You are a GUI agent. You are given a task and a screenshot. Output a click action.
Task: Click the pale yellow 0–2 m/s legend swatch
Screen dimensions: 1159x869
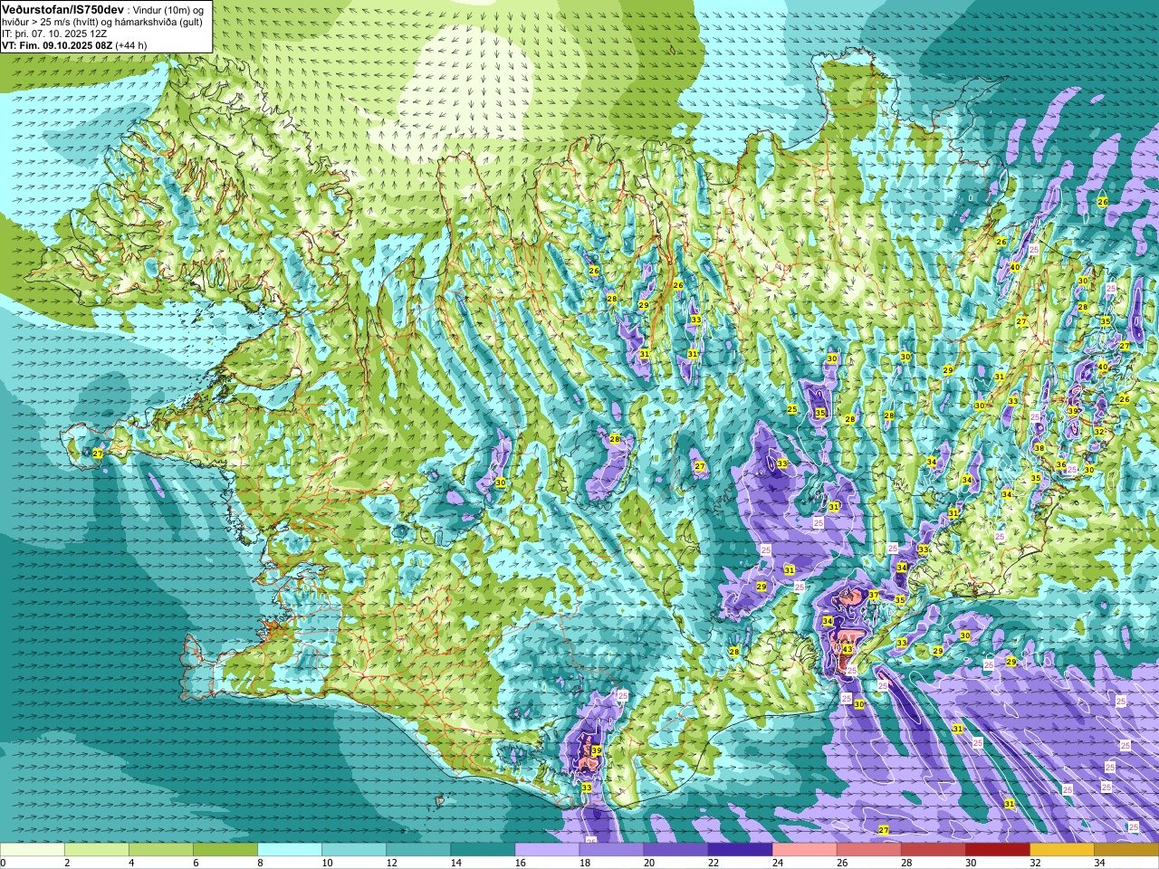point(33,849)
